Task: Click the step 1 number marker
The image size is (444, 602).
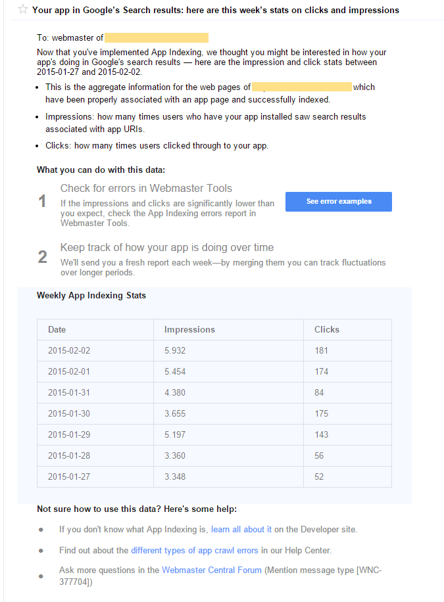Action: tap(41, 201)
